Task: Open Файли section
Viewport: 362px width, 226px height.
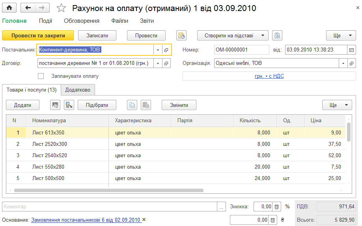Action: pos(119,21)
